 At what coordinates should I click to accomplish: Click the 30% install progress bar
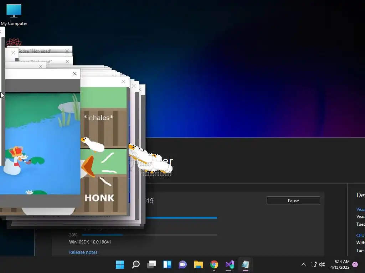pos(149,235)
